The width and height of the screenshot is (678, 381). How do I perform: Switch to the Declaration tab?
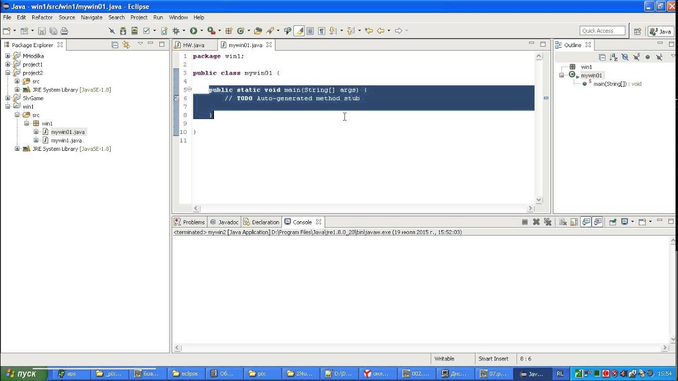pos(262,222)
